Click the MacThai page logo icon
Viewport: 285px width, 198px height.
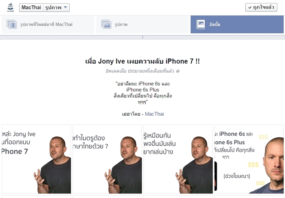11,7
